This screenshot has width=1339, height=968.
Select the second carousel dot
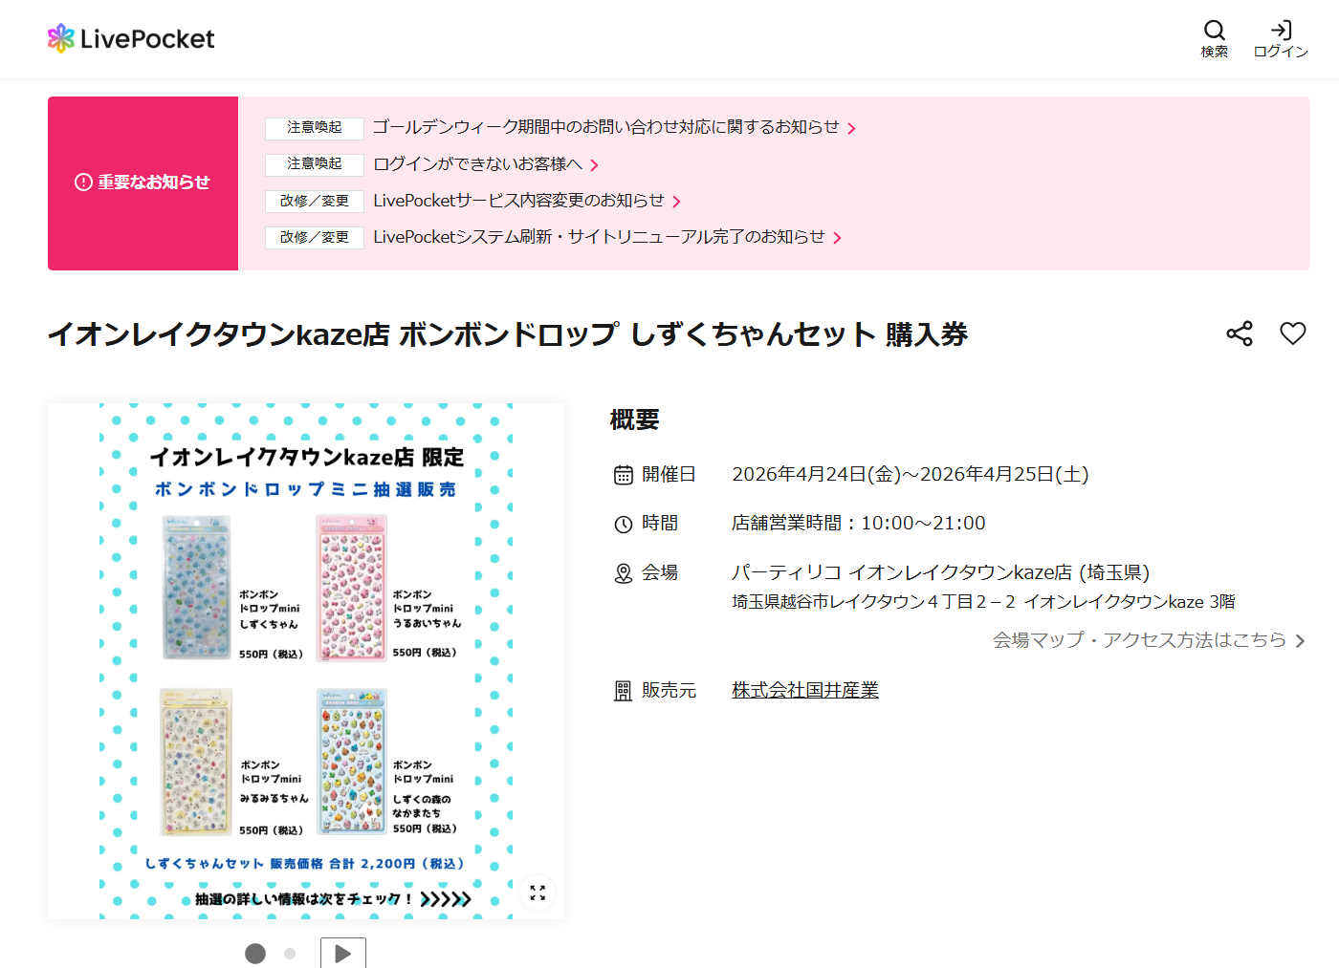290,954
